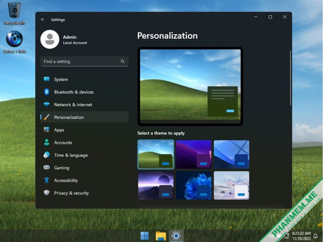Select the purple gradient theme
Viewport: 323px width, 242px height.
pyautogui.click(x=194, y=155)
